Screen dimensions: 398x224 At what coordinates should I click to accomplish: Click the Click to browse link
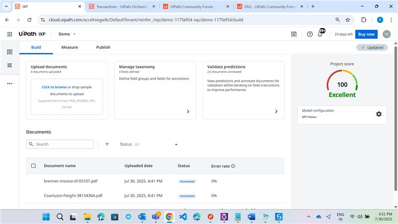click(x=54, y=87)
